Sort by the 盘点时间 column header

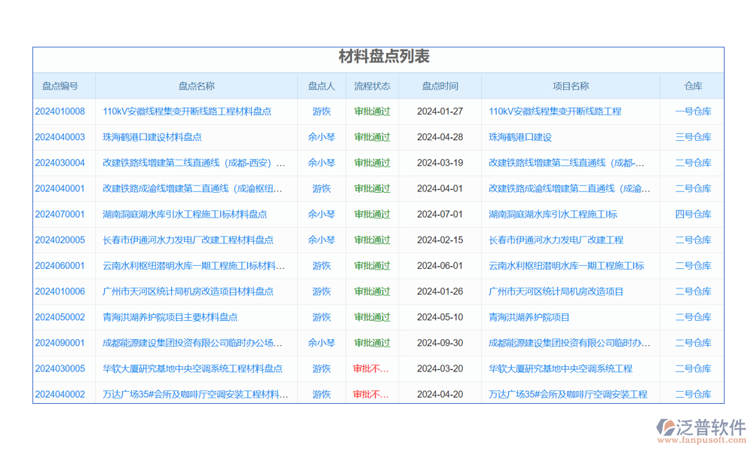440,86
